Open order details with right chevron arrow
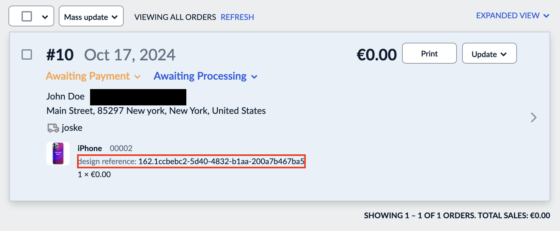Viewport: 560px width, 231px height. [x=534, y=117]
